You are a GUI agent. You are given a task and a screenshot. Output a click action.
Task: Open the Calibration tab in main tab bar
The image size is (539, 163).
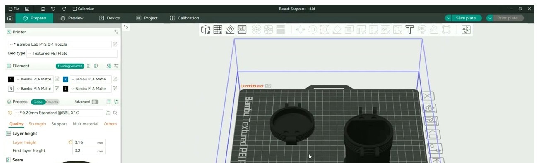click(x=185, y=18)
